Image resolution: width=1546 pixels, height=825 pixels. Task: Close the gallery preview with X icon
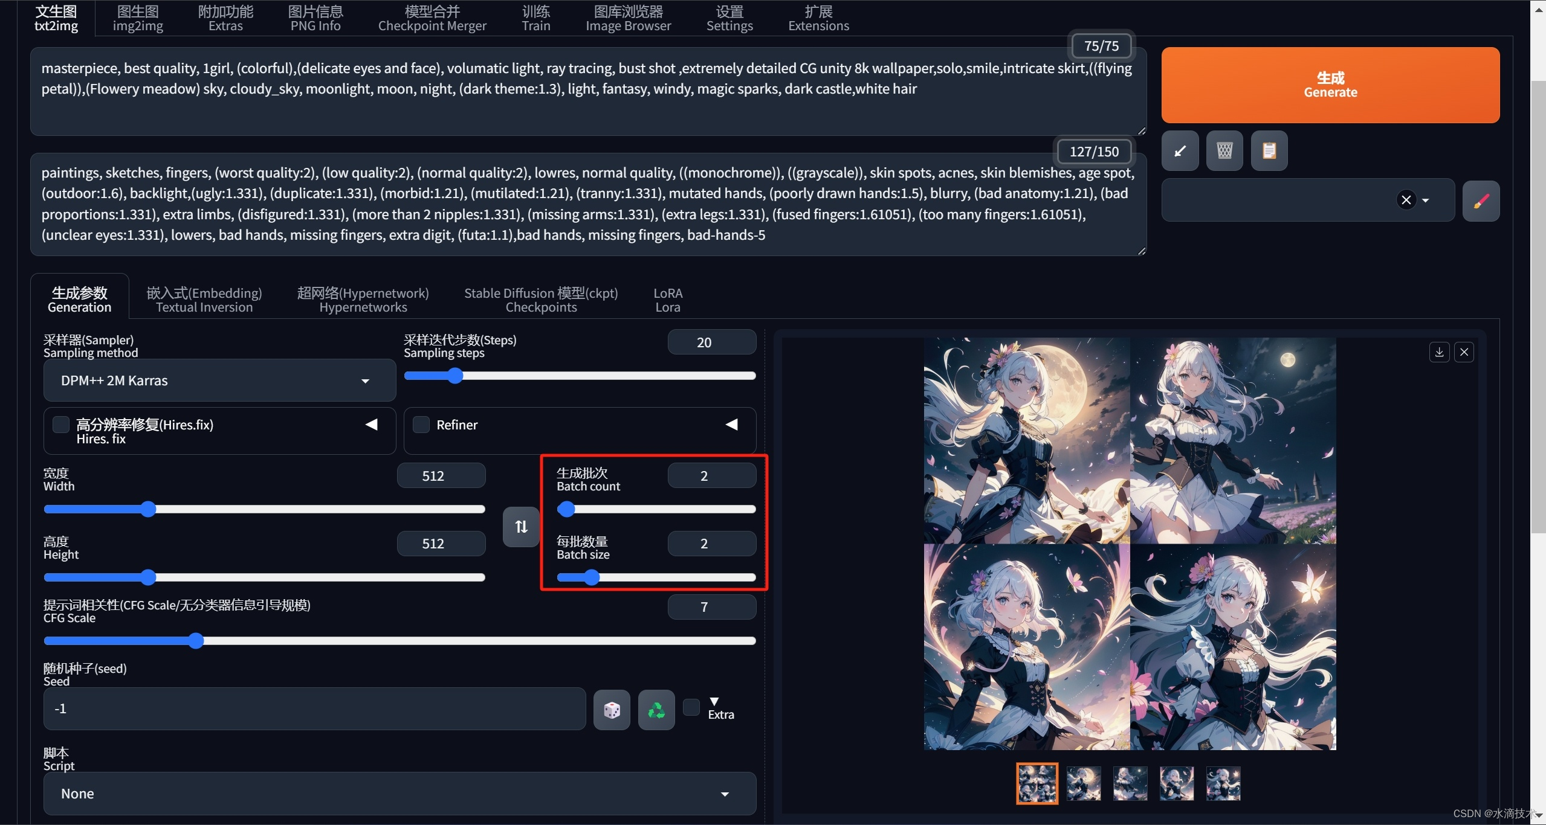[1464, 352]
